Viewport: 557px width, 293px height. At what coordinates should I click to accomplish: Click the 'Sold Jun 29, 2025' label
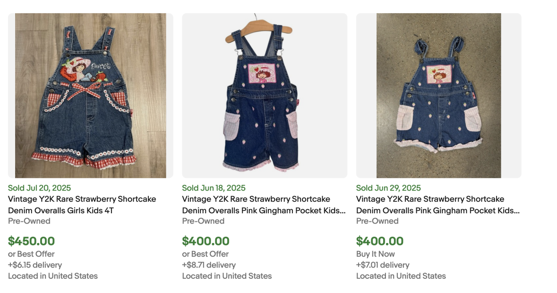[388, 188]
